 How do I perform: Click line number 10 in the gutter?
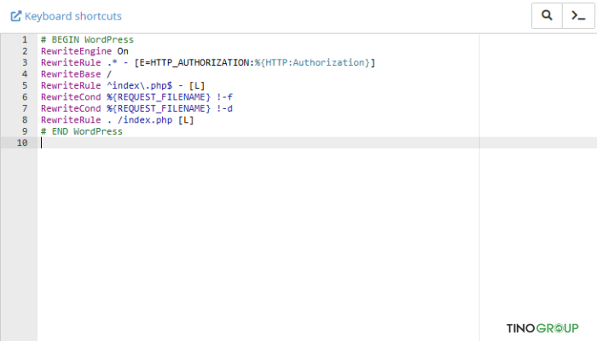point(22,142)
